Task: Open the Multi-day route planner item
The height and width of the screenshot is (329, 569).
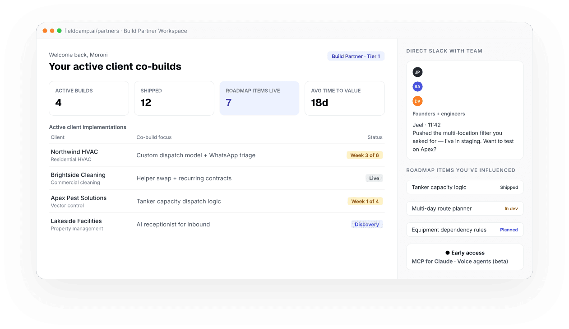Action: coord(465,209)
